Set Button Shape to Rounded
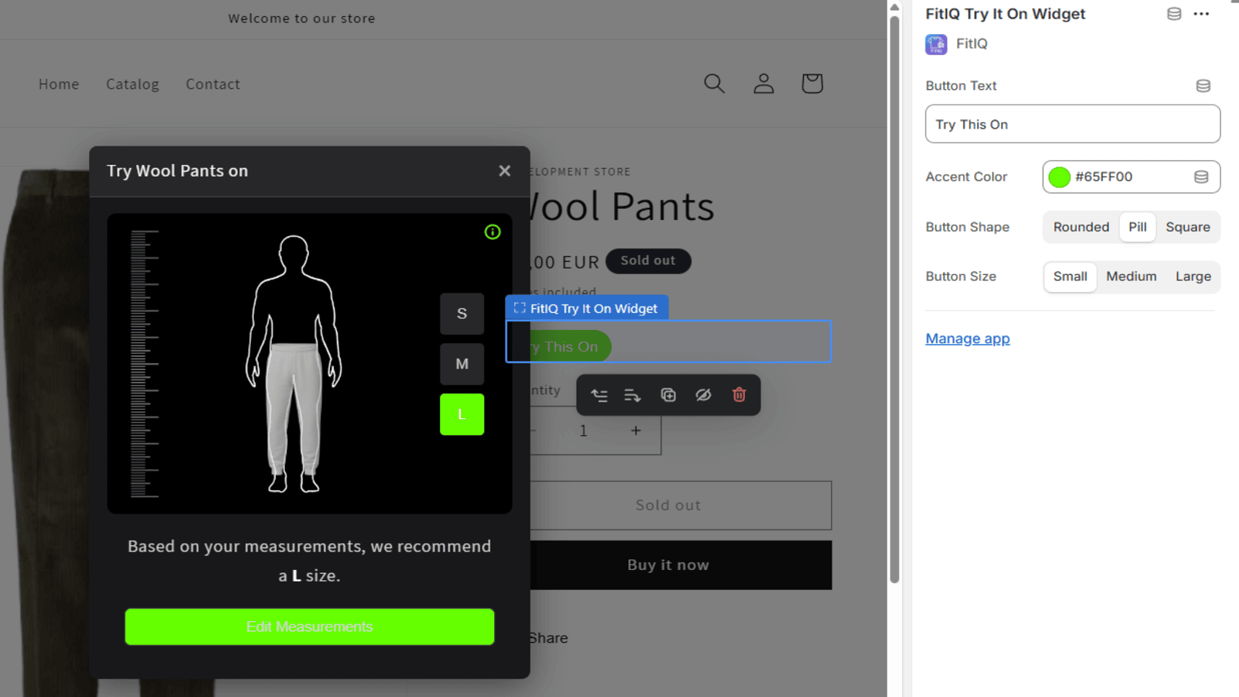This screenshot has height=697, width=1239. coord(1081,227)
